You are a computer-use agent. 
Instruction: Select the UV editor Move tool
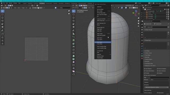pyautogui.click(x=2, y=18)
